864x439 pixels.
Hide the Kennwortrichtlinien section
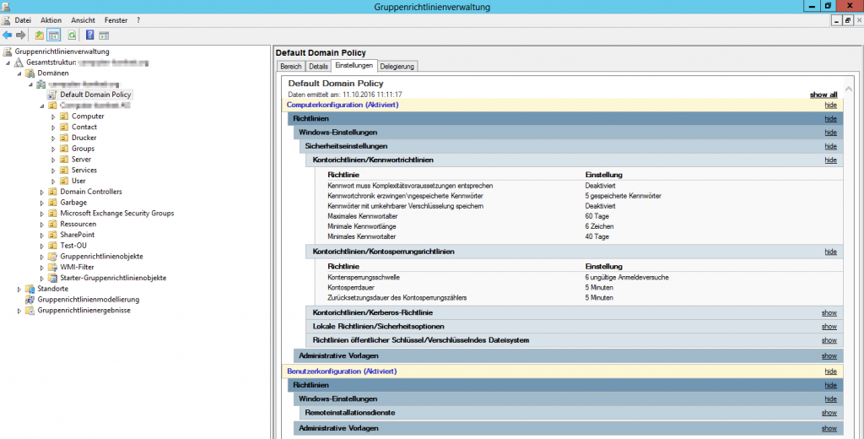(x=830, y=160)
